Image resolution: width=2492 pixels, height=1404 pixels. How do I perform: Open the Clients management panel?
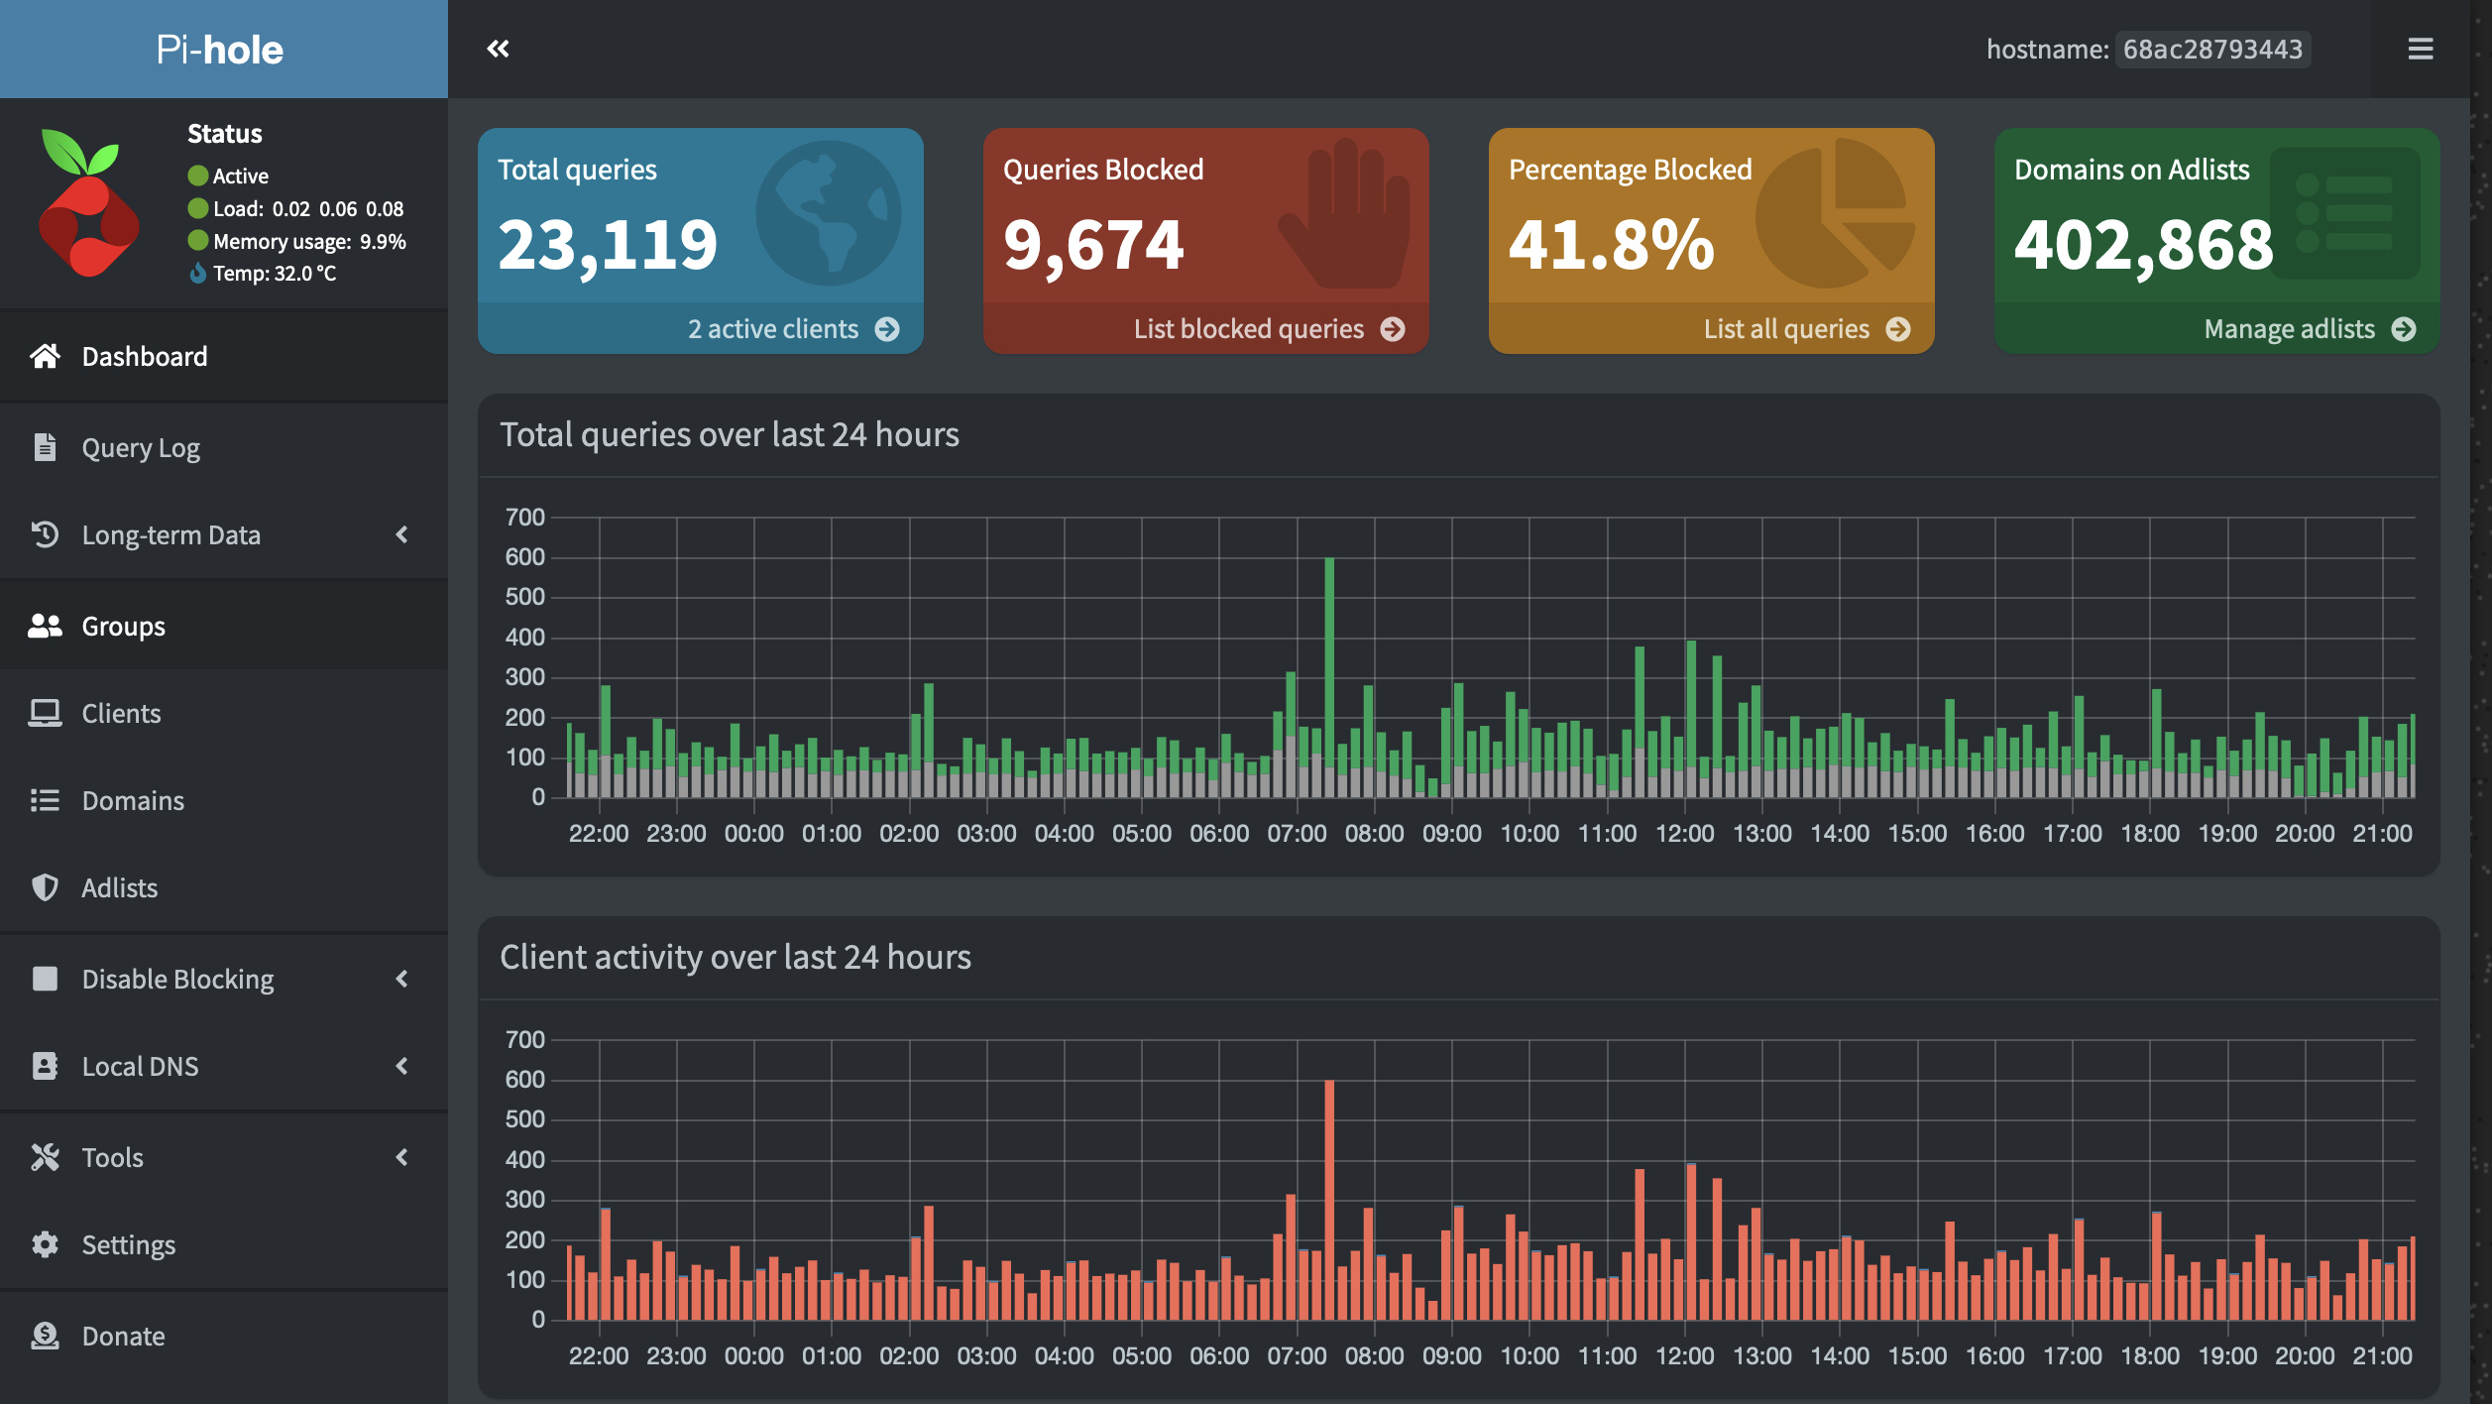coord(120,711)
